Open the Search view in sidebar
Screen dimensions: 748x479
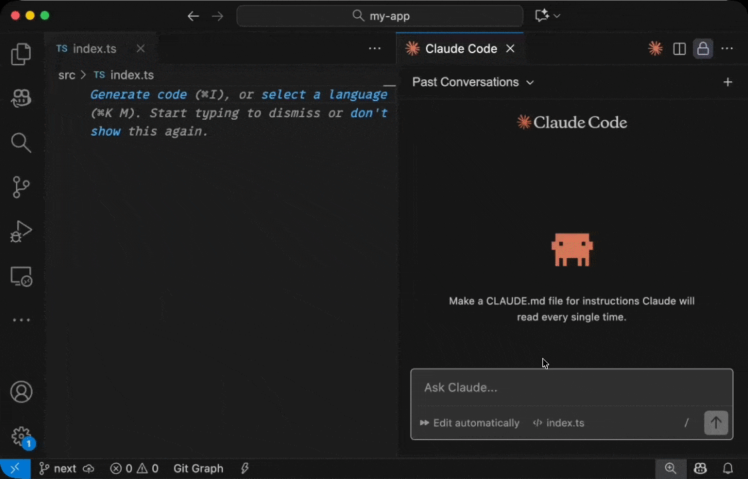point(21,142)
